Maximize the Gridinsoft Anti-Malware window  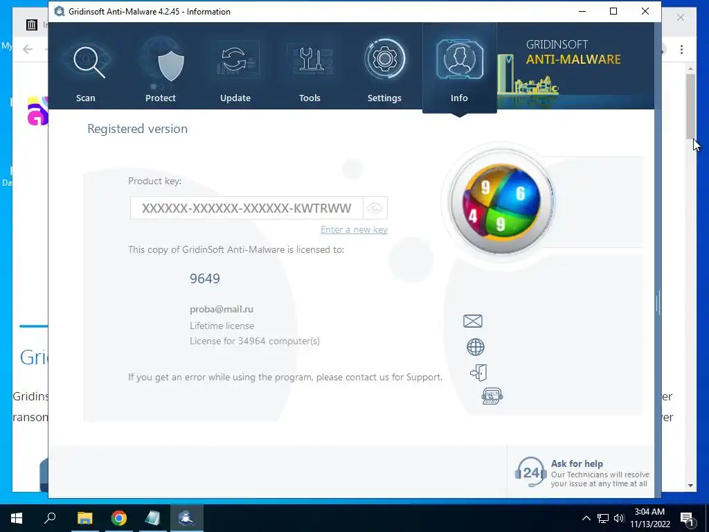tap(613, 11)
